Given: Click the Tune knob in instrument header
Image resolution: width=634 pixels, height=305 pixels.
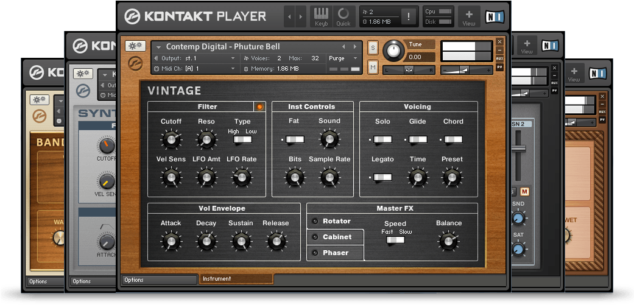Looking at the screenshot, I should pos(393,51).
